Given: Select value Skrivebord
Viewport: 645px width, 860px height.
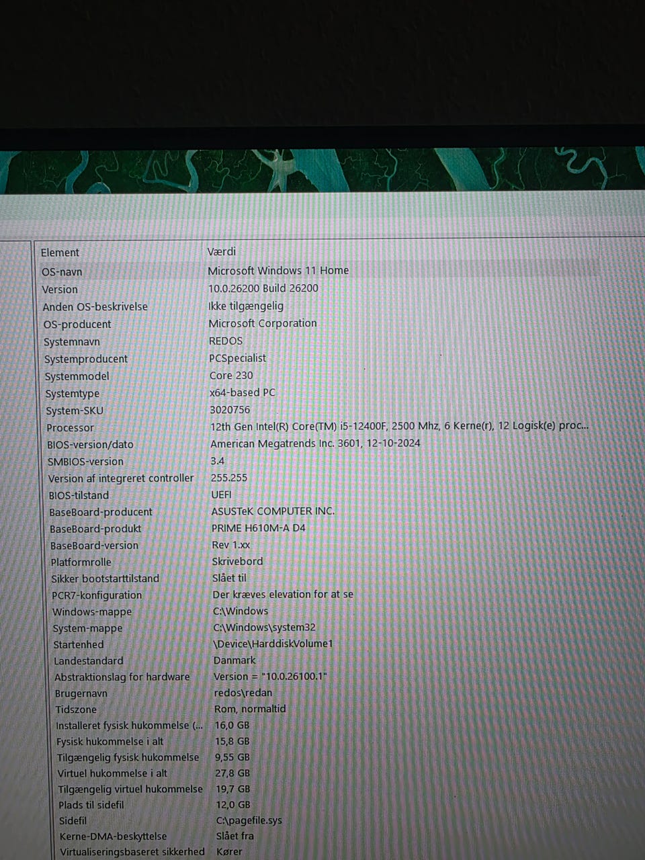Looking at the screenshot, I should point(238,561).
